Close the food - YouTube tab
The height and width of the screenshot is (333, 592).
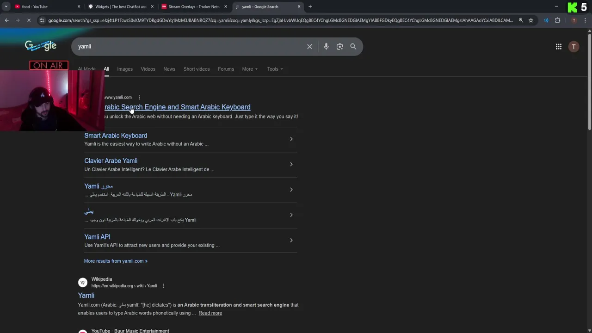(x=79, y=6)
